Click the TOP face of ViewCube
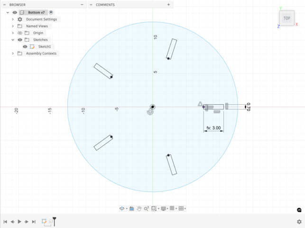The image size is (305, 228). (x=287, y=18)
